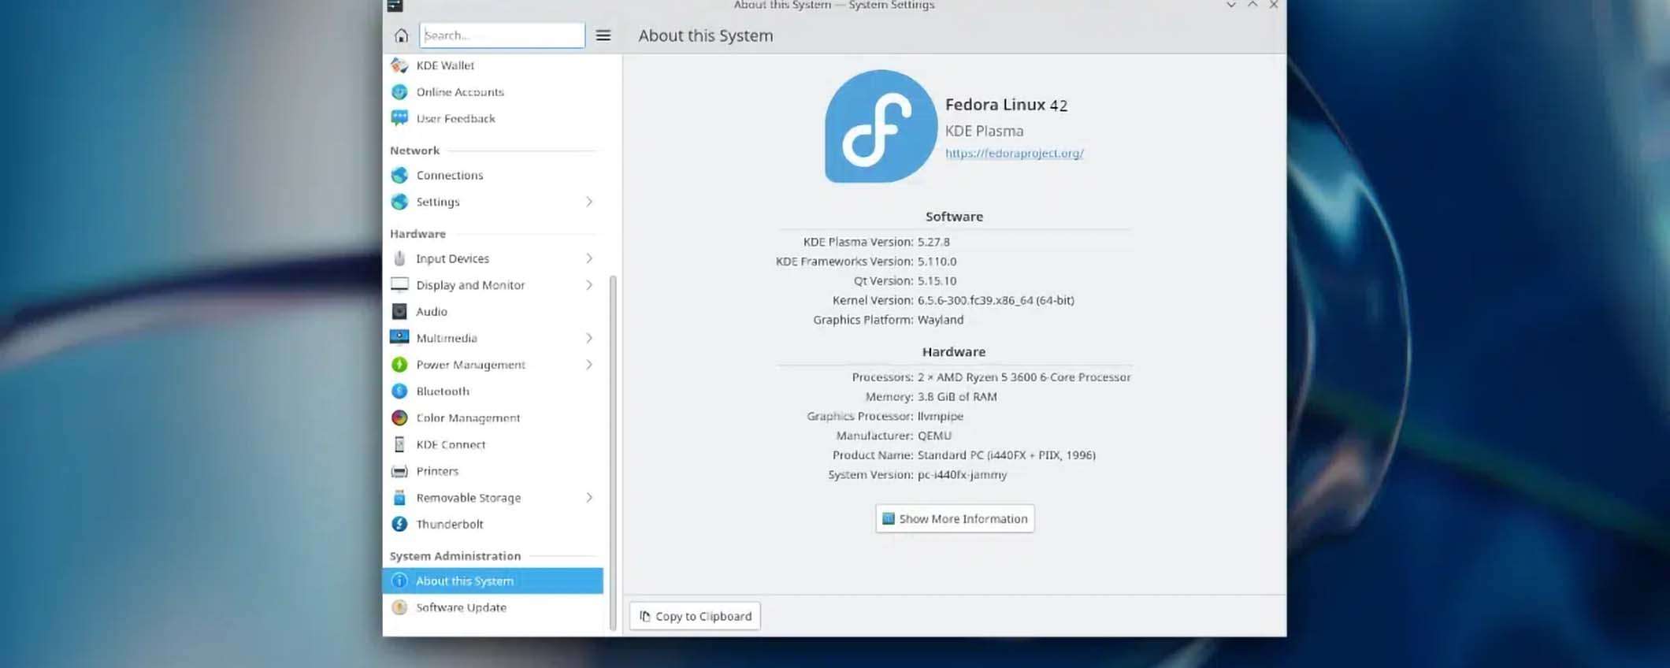Open the User Feedback icon
1670x668 pixels.
tap(399, 118)
